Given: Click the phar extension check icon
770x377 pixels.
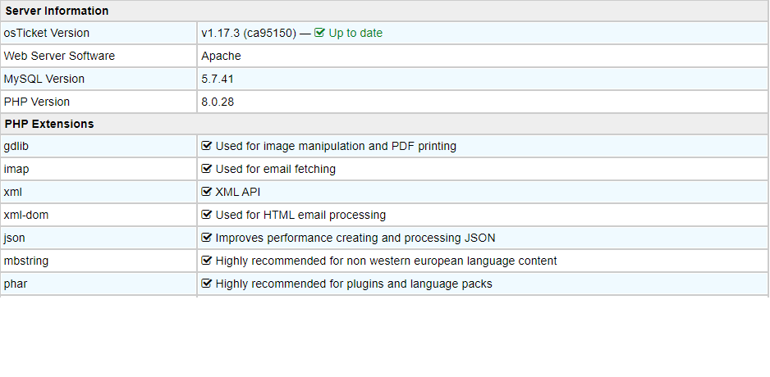Looking at the screenshot, I should [206, 284].
